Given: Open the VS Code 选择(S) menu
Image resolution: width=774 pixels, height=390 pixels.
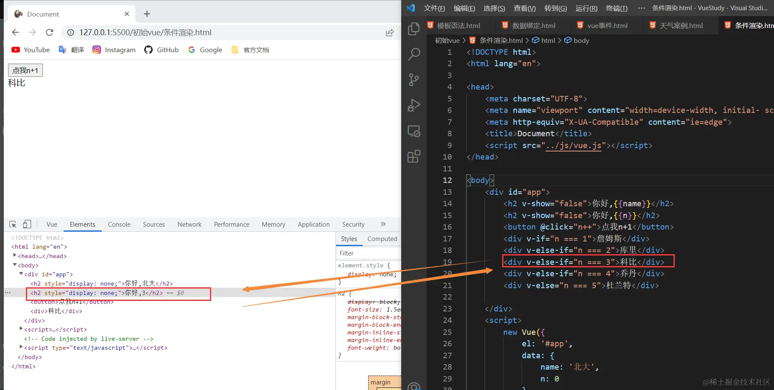Looking at the screenshot, I should 494,8.
